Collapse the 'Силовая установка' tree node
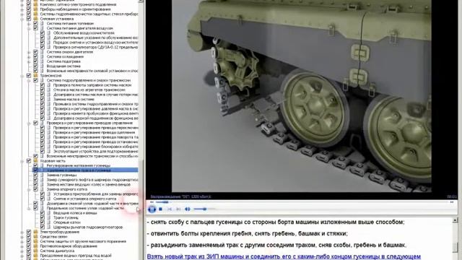Viewport: 462px width, 260px height. [x=22, y=19]
